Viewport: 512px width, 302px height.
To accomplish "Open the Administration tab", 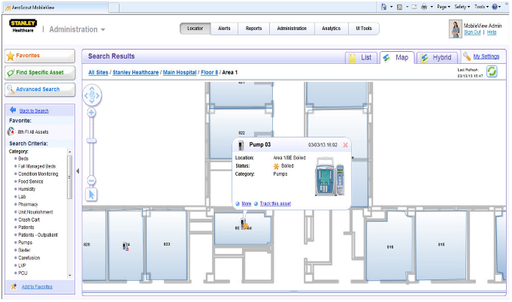I will click(292, 29).
